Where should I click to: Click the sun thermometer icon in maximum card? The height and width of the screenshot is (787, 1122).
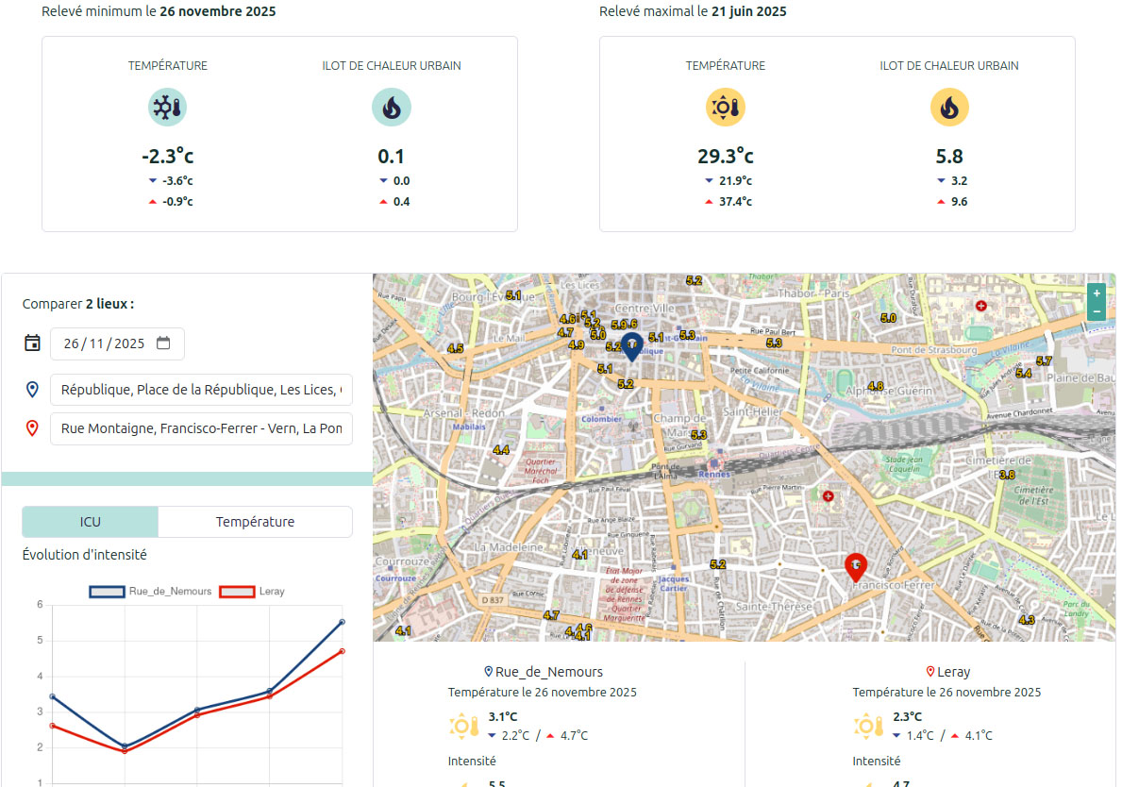[725, 108]
